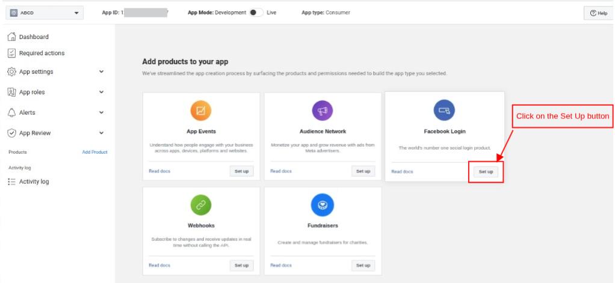Open Required actions in the sidebar
Screen dimensions: 615x283
(42, 53)
